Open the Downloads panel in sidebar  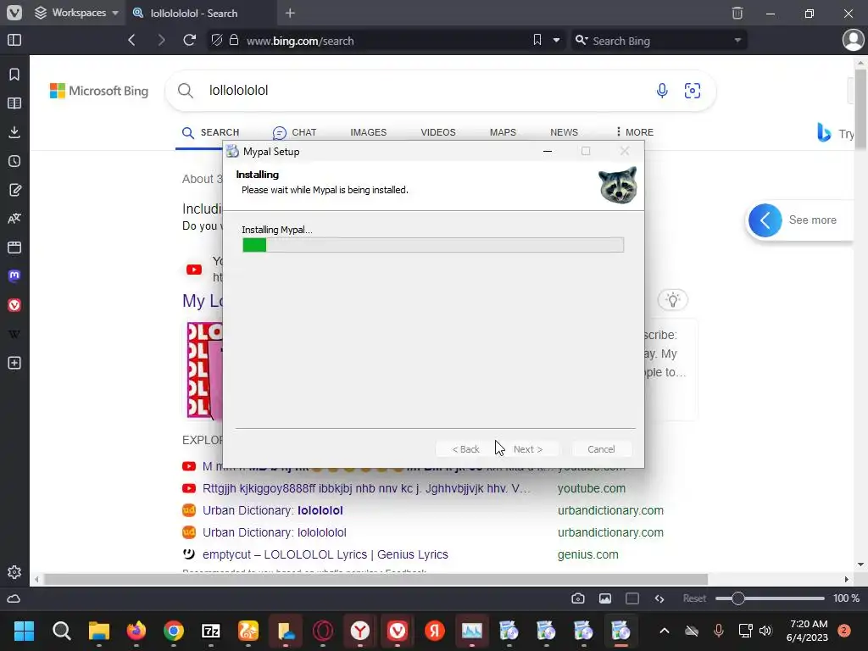14,131
